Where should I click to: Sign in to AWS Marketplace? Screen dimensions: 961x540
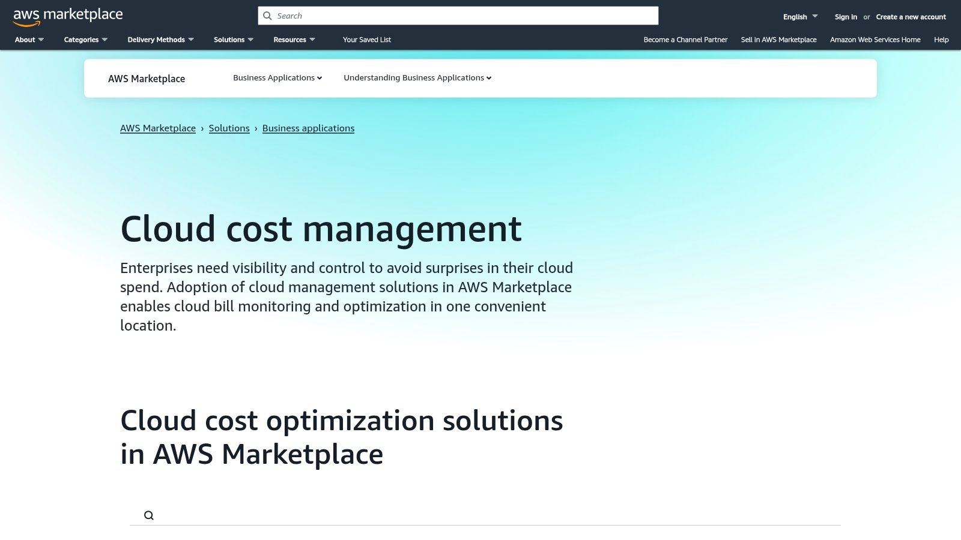coord(845,17)
